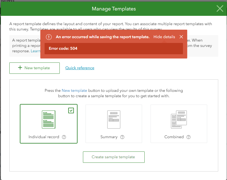Click the New template button
The width and height of the screenshot is (227, 180).
coord(35,68)
